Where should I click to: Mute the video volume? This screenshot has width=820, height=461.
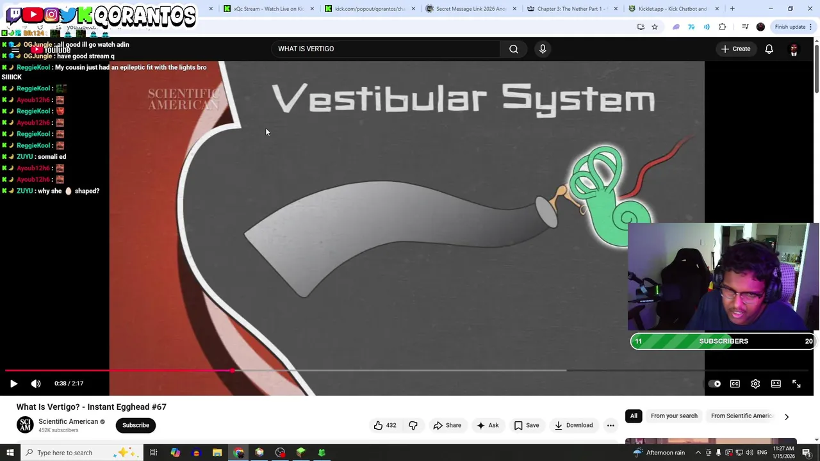point(36,384)
